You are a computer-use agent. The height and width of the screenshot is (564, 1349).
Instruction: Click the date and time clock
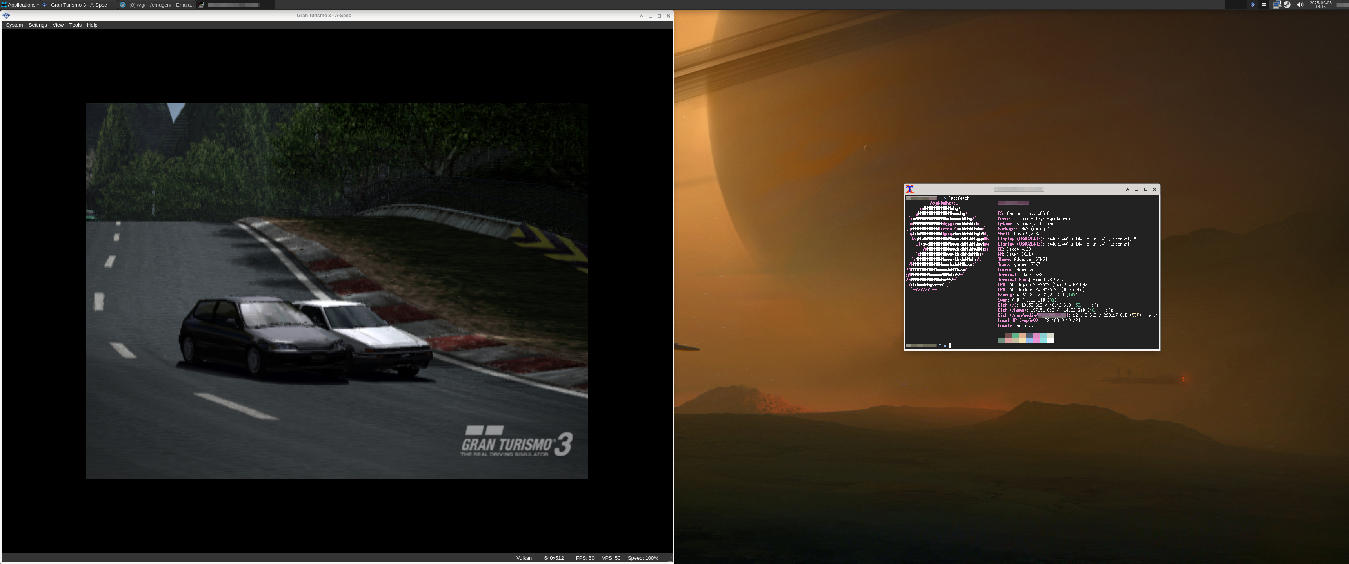click(1320, 5)
